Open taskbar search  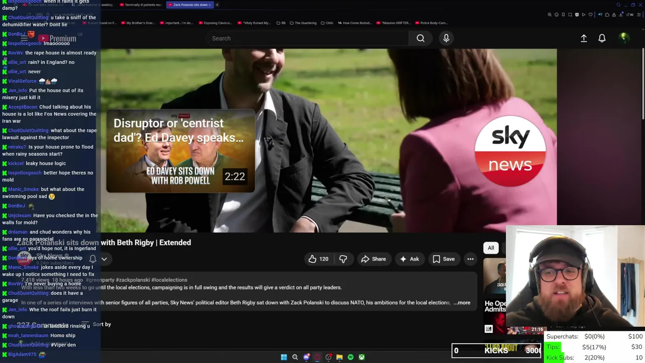[x=295, y=357]
